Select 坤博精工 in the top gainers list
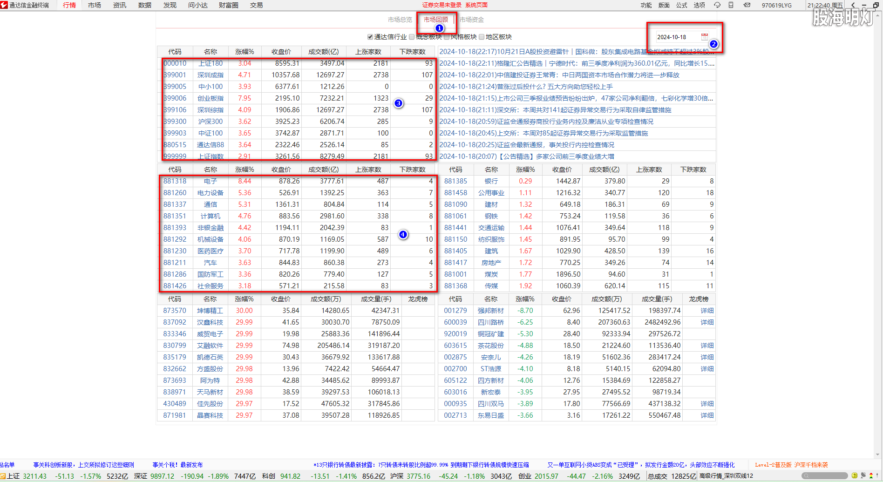Image resolution: width=883 pixels, height=482 pixels. [x=210, y=311]
